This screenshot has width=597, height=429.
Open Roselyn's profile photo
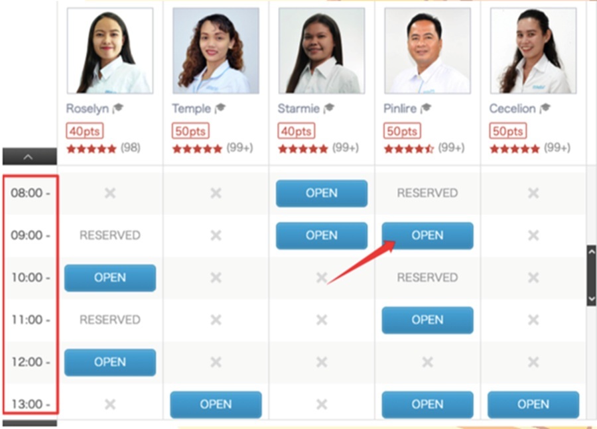(110, 50)
